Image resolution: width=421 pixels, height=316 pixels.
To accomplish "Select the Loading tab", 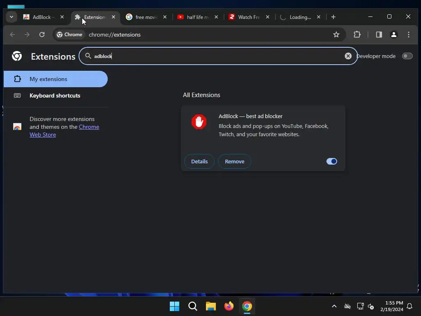I will point(300,17).
